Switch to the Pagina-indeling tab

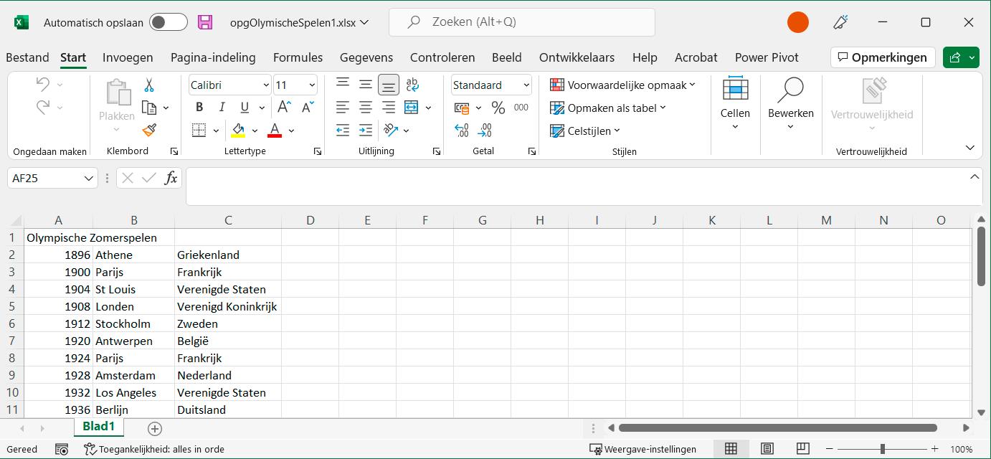tap(213, 57)
